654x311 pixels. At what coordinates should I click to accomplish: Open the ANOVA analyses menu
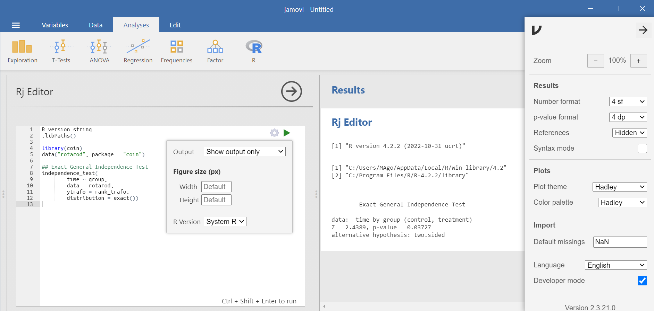coord(100,52)
